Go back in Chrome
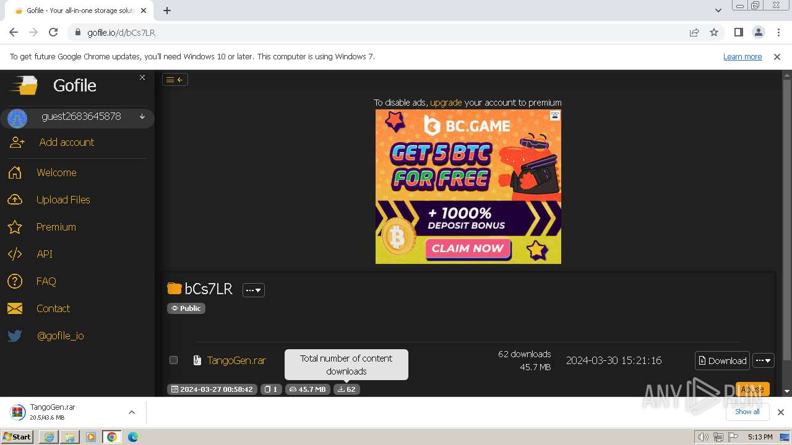Screen dimensions: 792x445 pos(14,32)
